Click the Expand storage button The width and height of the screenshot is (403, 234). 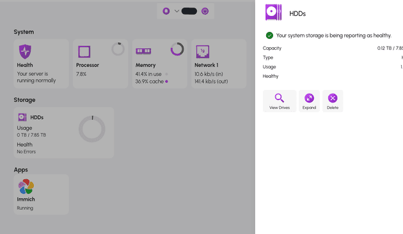pos(309,101)
